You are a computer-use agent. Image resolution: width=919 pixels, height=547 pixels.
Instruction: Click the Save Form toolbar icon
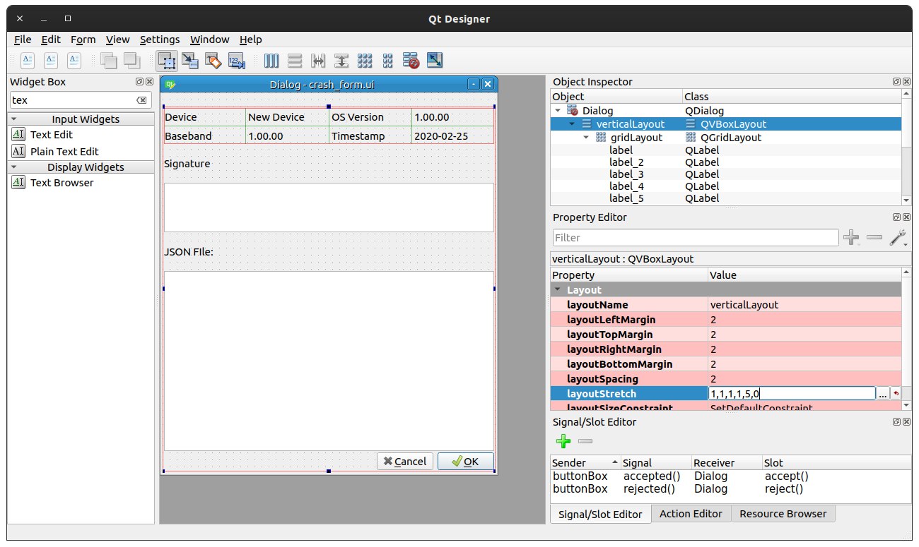74,61
